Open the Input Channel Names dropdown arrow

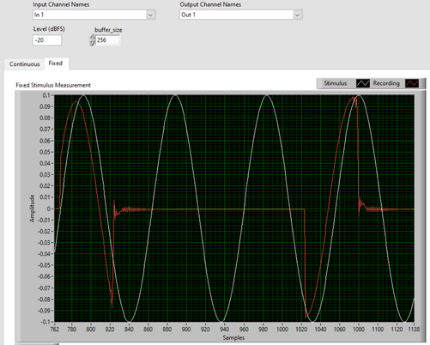pyautogui.click(x=150, y=15)
